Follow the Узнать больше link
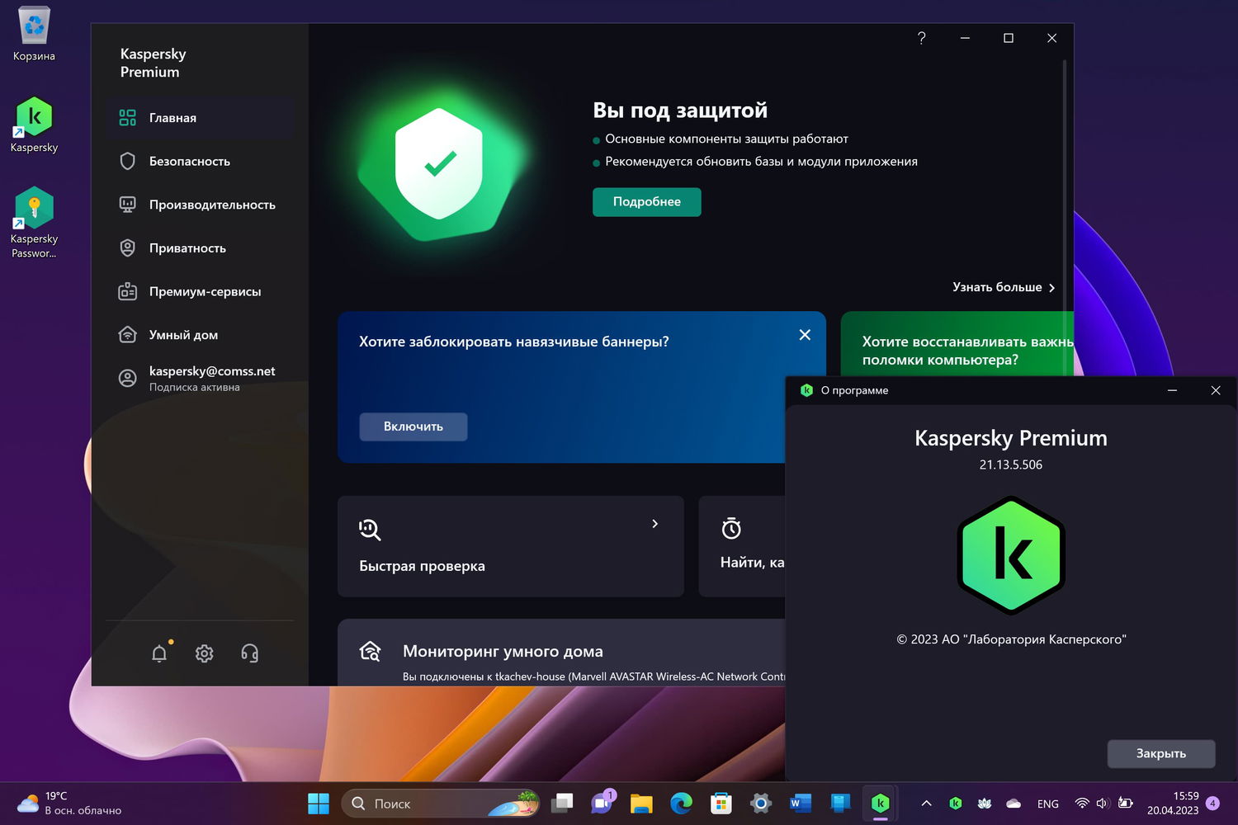This screenshot has height=825, width=1238. pos(1004,287)
